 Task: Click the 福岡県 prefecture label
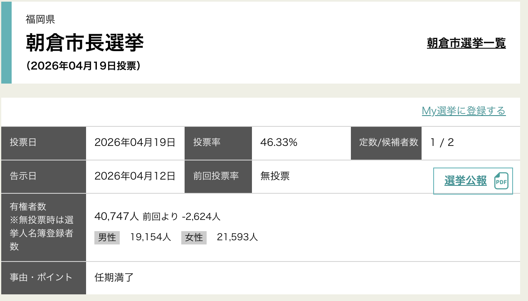[x=40, y=19]
